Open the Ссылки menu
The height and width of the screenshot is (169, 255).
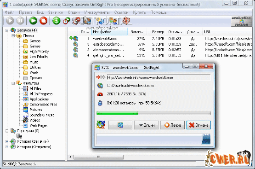tap(121, 12)
